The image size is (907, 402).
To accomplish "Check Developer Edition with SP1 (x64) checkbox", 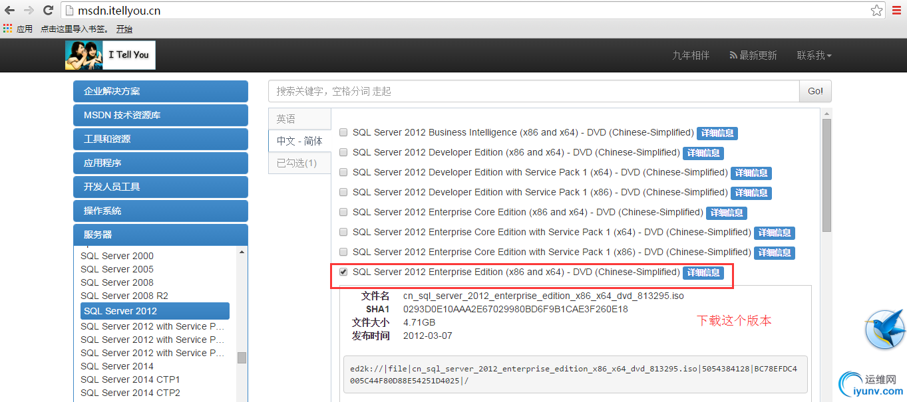I will click(x=343, y=172).
